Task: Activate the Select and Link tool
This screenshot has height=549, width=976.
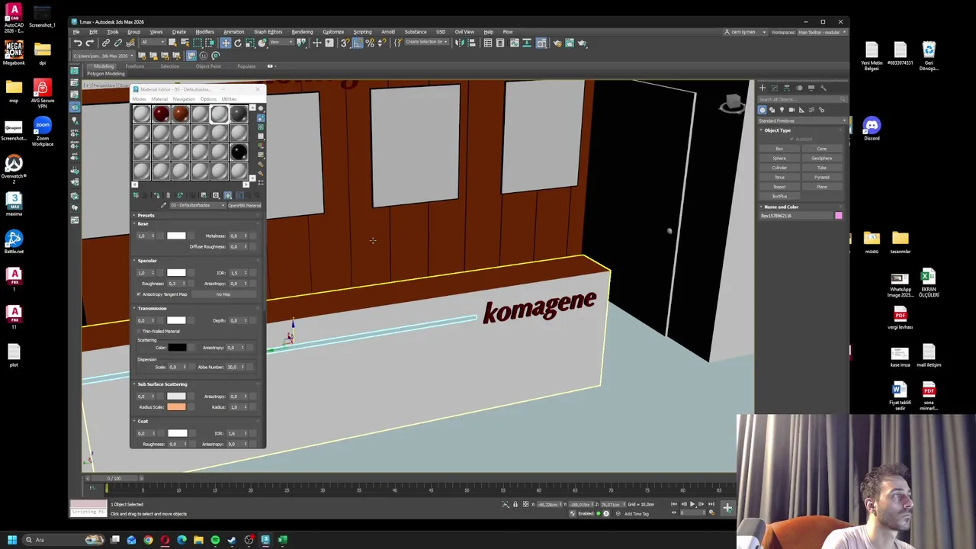Action: pos(106,43)
